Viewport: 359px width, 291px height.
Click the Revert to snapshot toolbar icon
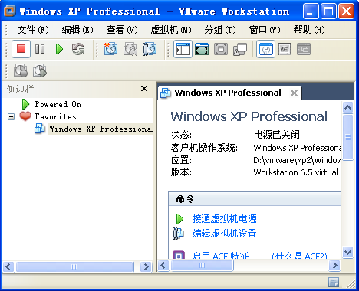point(130,49)
